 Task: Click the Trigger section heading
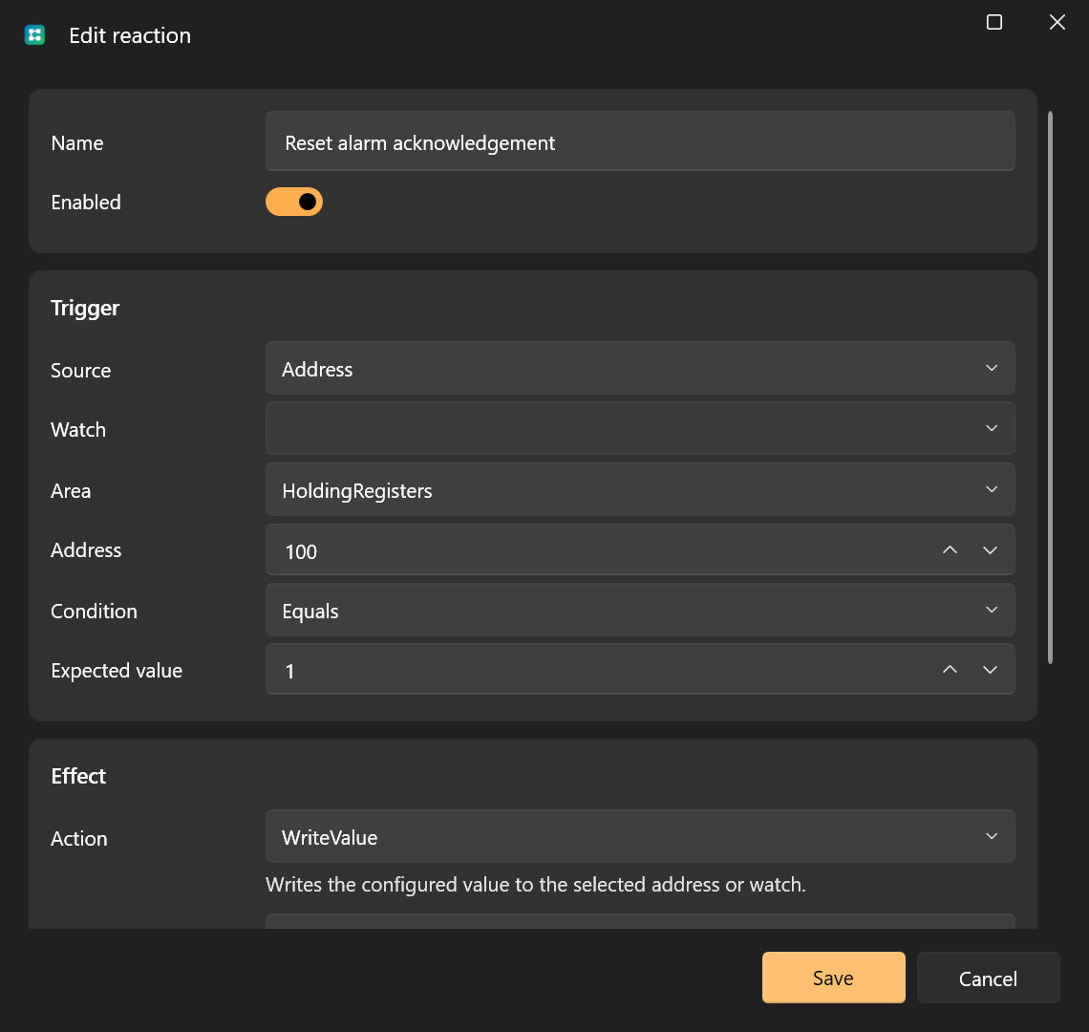(x=85, y=308)
